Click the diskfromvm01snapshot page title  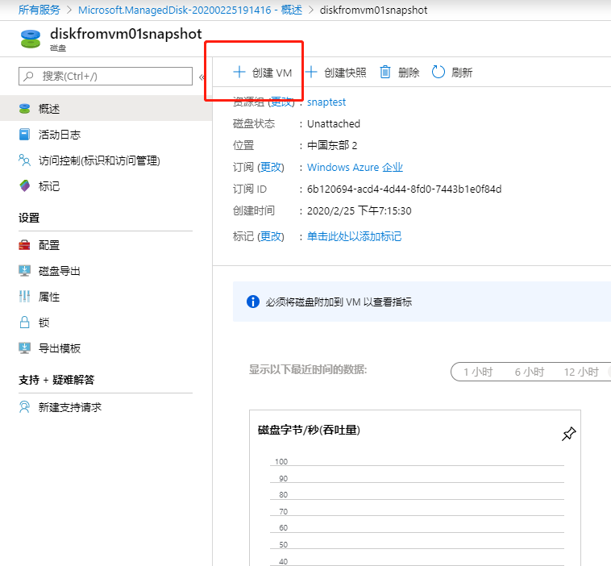126,34
